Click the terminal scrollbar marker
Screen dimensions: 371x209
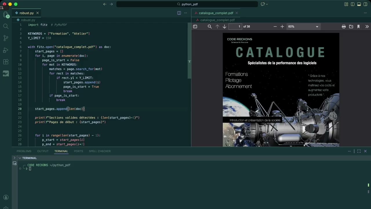pos(368,185)
